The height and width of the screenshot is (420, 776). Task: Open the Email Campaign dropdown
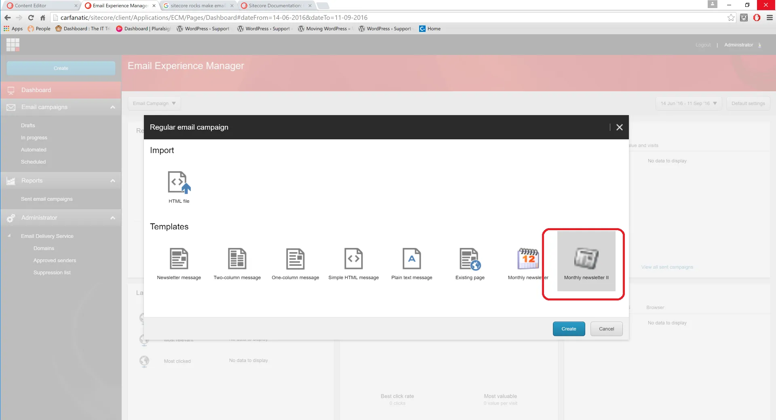pos(154,103)
